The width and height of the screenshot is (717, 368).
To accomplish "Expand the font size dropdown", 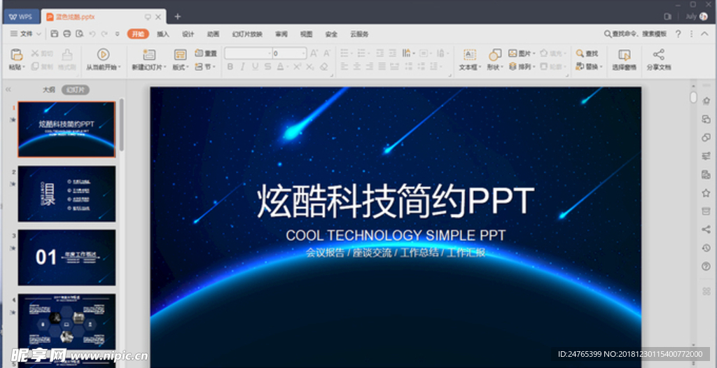I will [x=302, y=53].
